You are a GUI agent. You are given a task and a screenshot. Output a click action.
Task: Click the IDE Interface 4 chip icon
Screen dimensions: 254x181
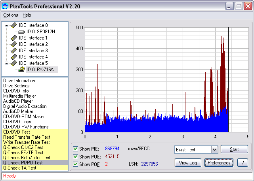(x=14, y=57)
